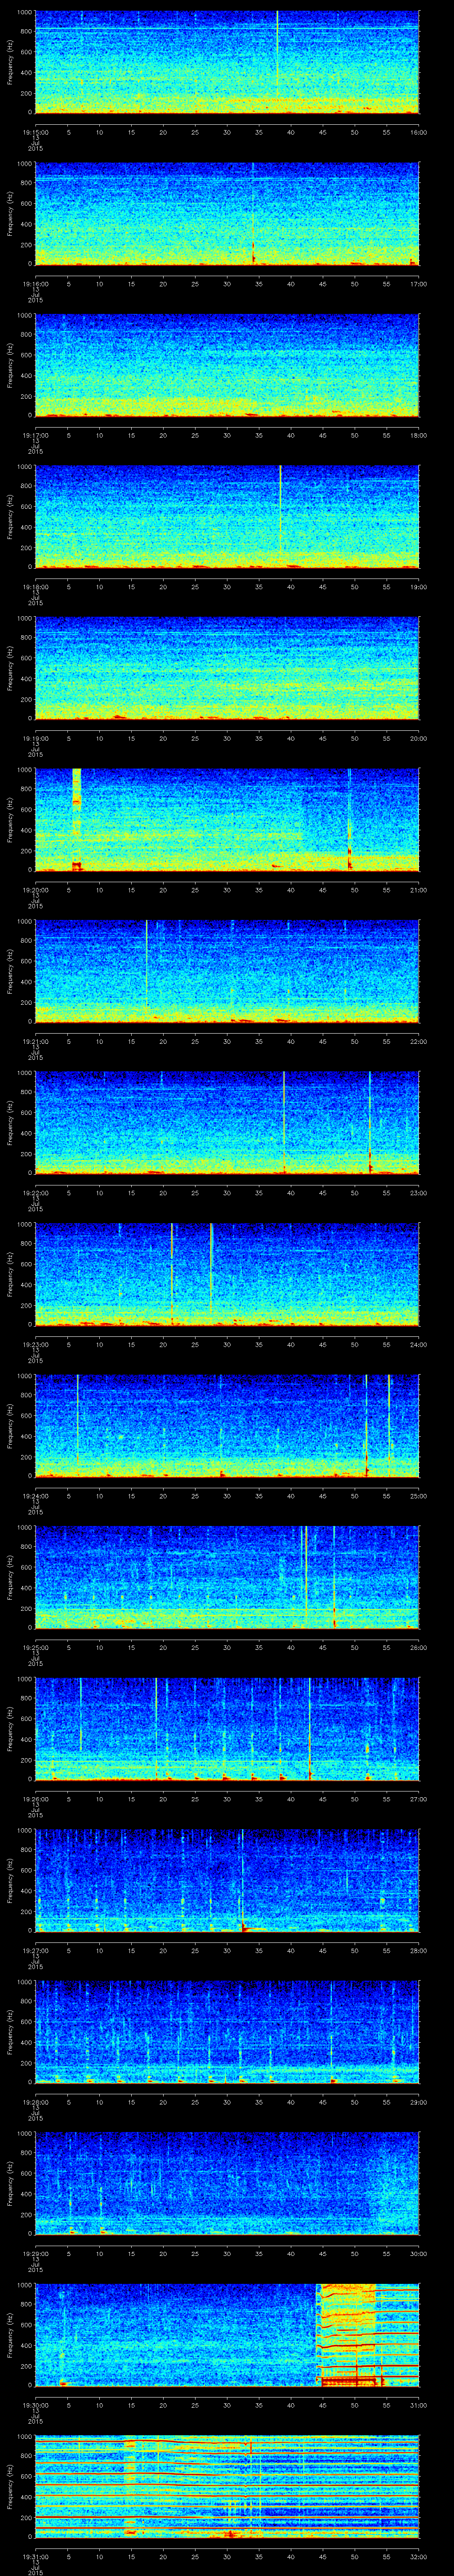Screen dimensions: 454x2576
Task: Select the spectrogram panel starting at 19:30:00
Action: point(227,2335)
